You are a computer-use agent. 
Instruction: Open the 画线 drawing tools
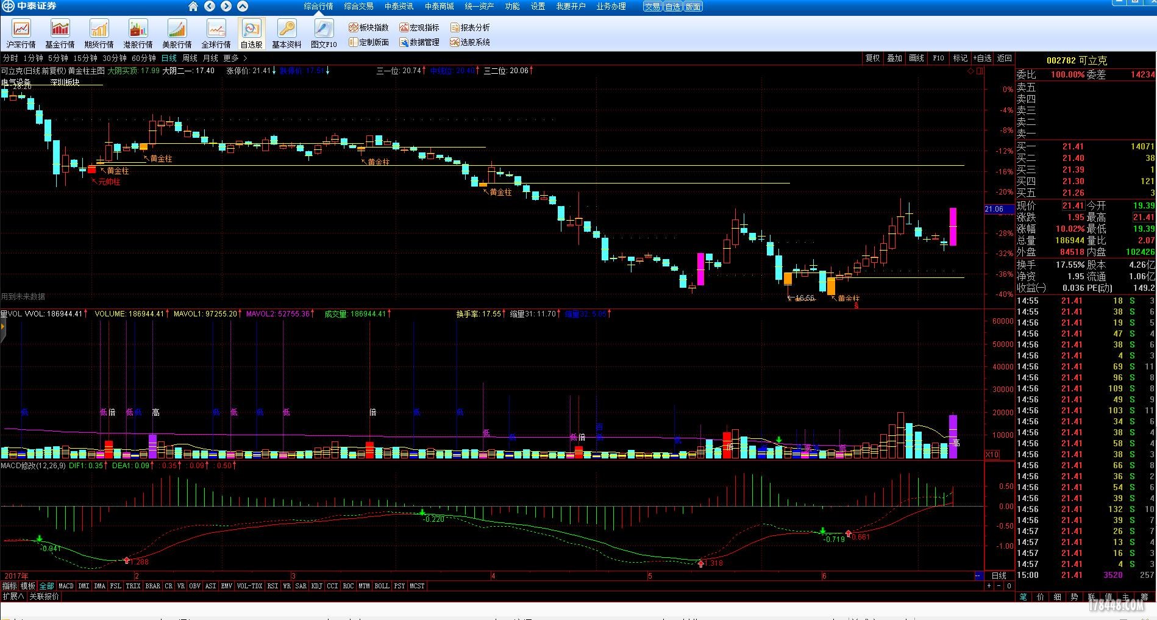916,58
